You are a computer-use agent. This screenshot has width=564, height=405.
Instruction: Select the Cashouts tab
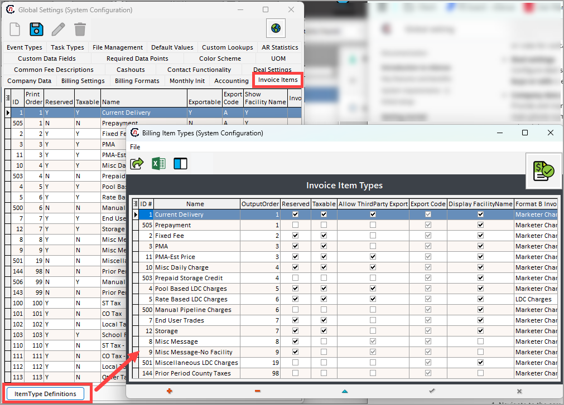tap(131, 70)
